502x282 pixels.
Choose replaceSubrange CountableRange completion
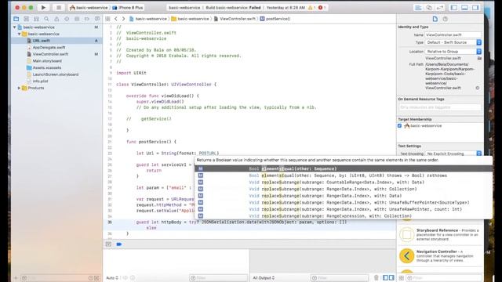(x=344, y=183)
